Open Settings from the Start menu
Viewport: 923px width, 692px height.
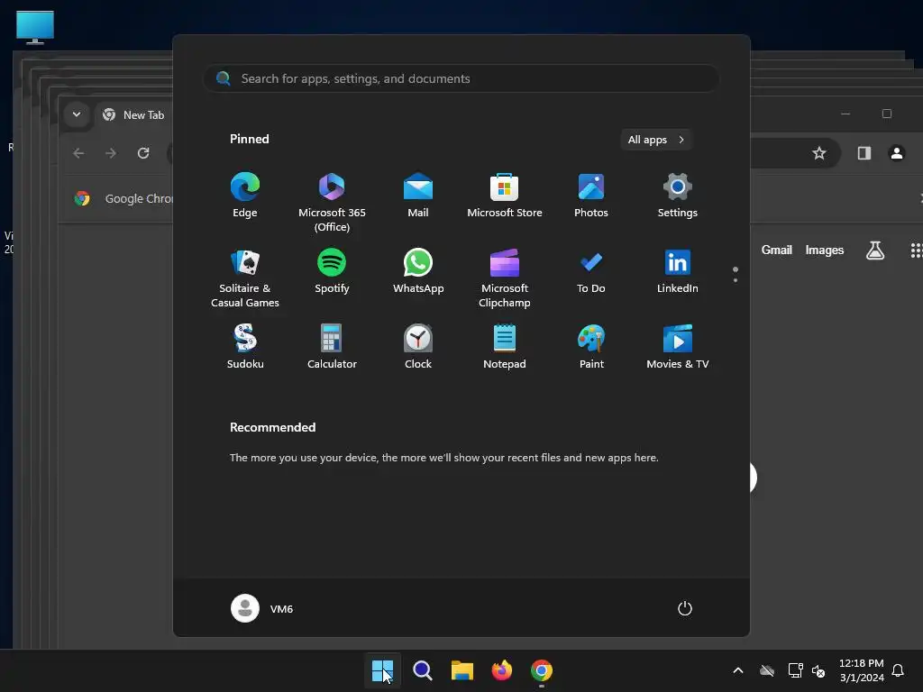coord(678,196)
